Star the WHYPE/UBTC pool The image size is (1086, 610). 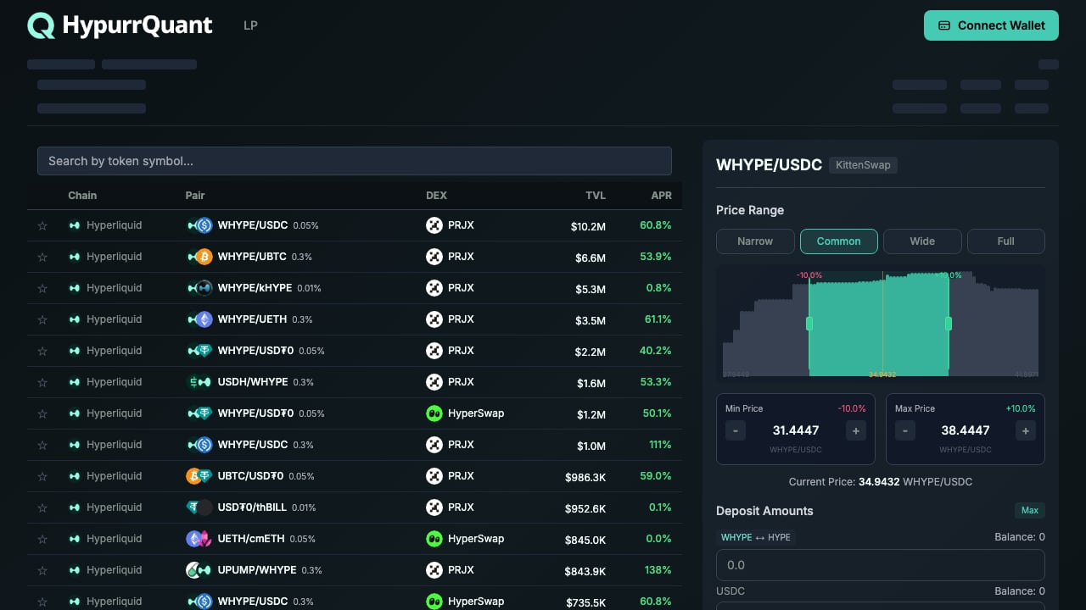click(x=42, y=258)
